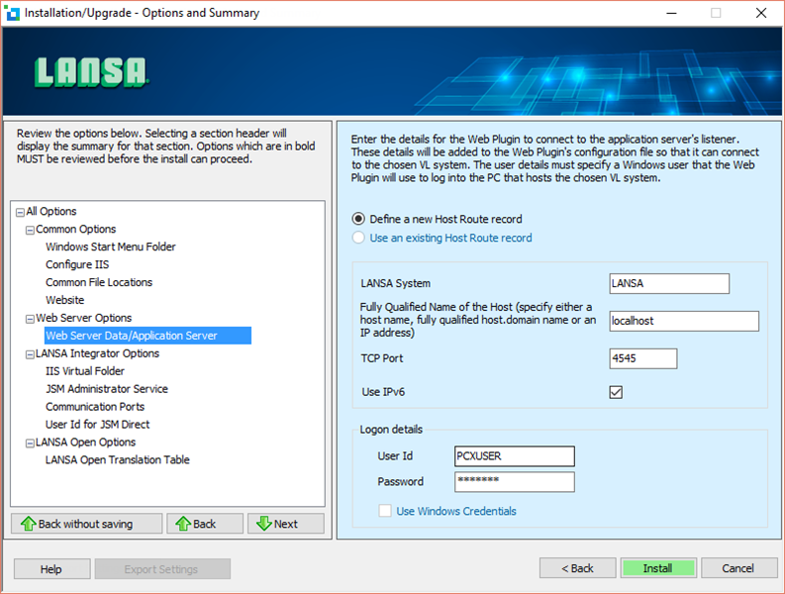This screenshot has width=785, height=594.
Task: Select User Id for JSM Direct
Action: [98, 425]
